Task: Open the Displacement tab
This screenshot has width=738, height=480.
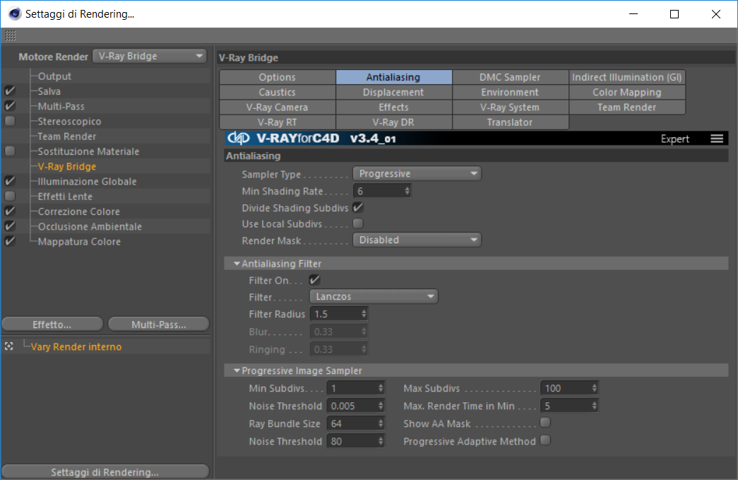Action: [393, 92]
